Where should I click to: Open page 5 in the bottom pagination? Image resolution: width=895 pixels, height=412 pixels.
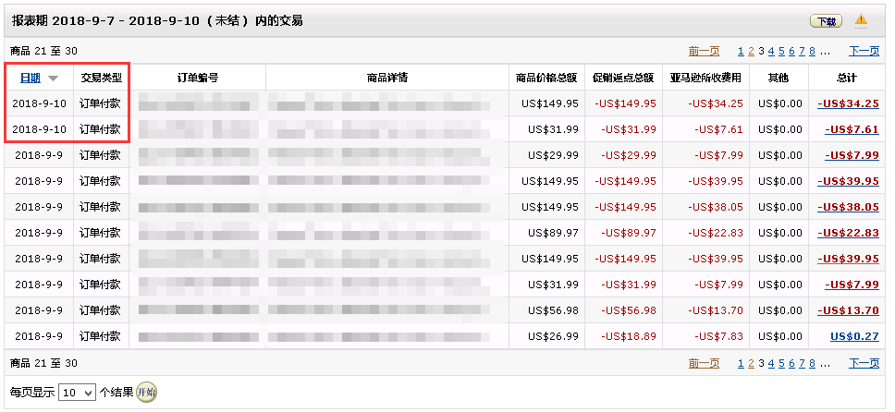pyautogui.click(x=781, y=363)
